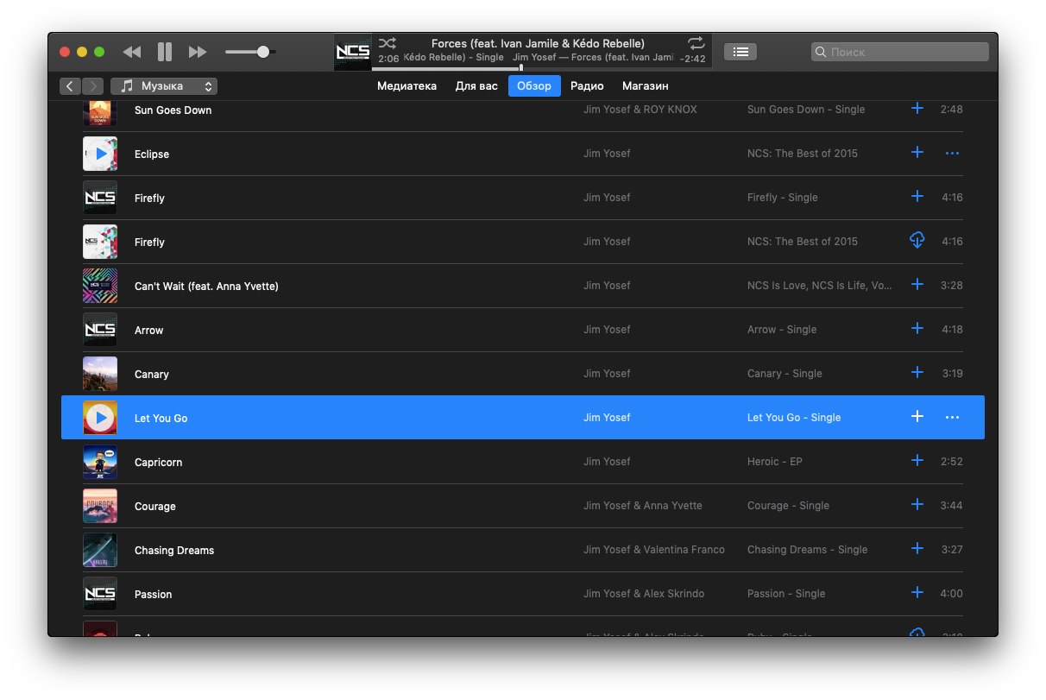Screen dimensions: 1046x700
Task: Click the Can't Wait album artwork
Action: (100, 286)
